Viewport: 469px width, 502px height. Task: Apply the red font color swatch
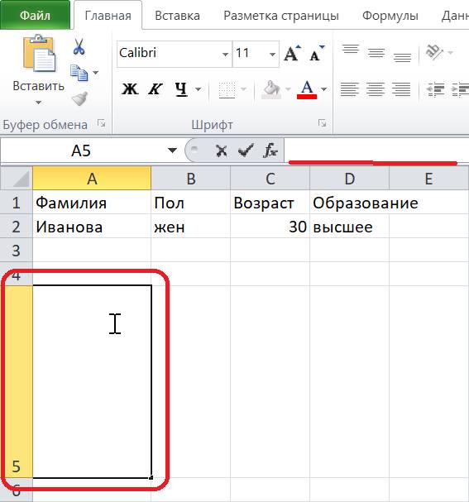click(x=307, y=89)
